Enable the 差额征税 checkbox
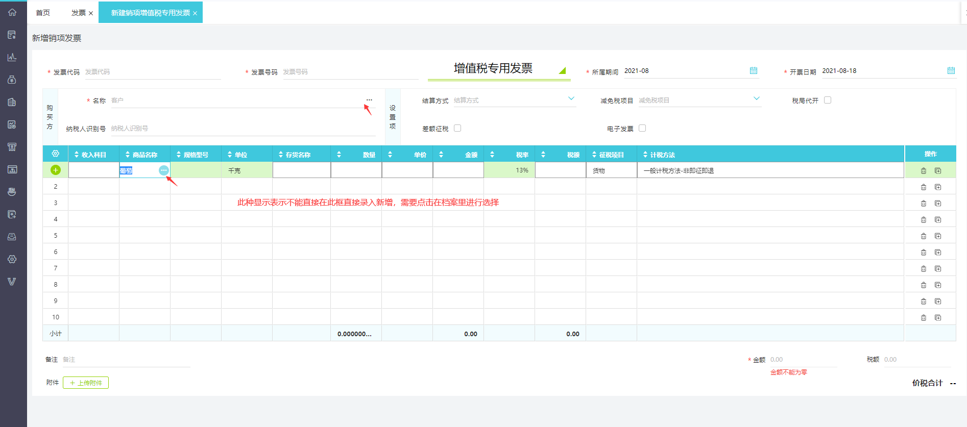The image size is (967, 427). (x=457, y=128)
